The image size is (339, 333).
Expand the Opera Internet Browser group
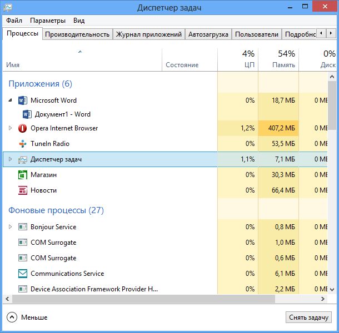(9, 128)
